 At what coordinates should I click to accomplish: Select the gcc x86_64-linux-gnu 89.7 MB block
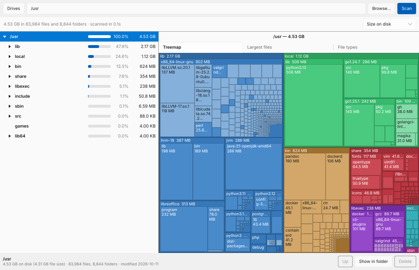[x=389, y=227]
